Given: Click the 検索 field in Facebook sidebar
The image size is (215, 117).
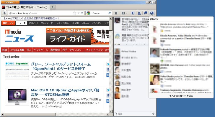Looking at the screenshot, I should [133, 114].
